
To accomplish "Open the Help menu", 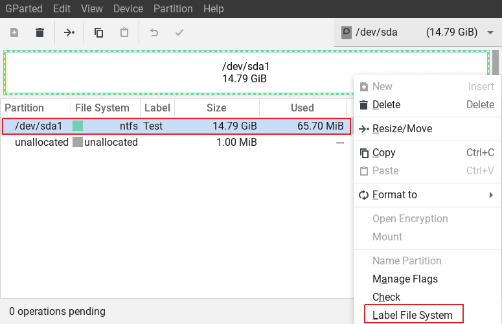I will tap(214, 8).
